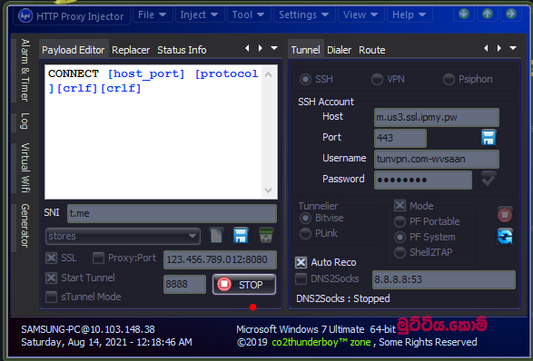Click the green down arrow icon in title bar

click(x=464, y=14)
